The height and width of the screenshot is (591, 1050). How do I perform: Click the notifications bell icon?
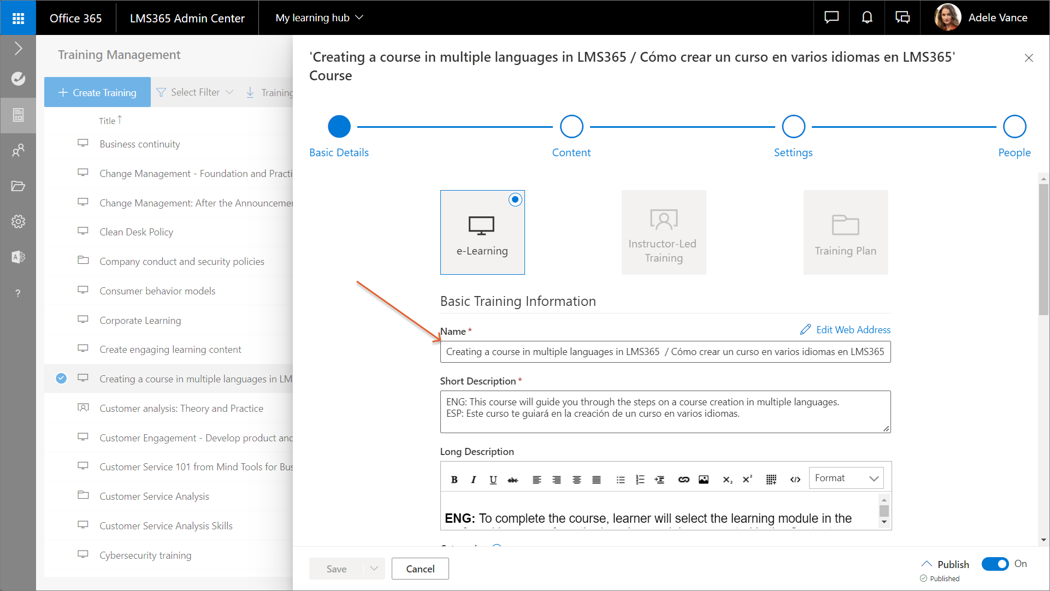(x=867, y=17)
